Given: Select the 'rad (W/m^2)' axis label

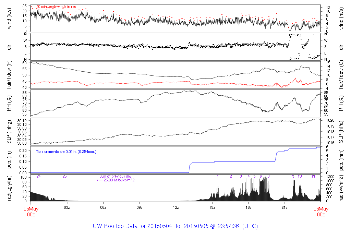Looking at the screenshot, I should 341,188.
